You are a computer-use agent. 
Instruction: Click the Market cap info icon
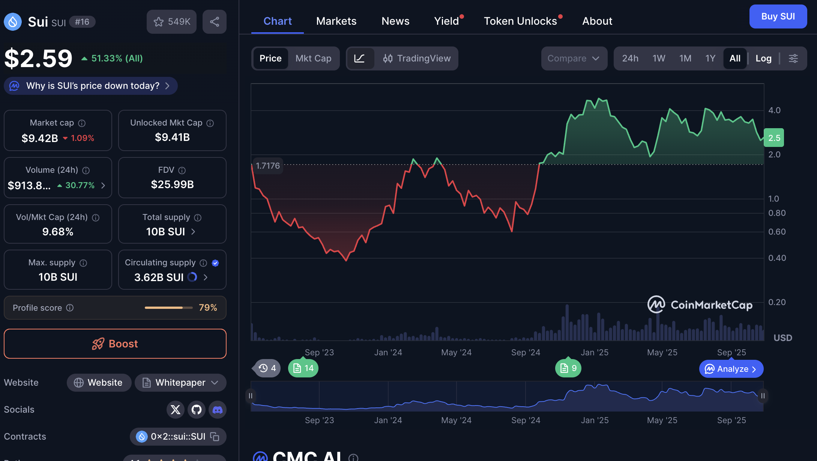82,123
